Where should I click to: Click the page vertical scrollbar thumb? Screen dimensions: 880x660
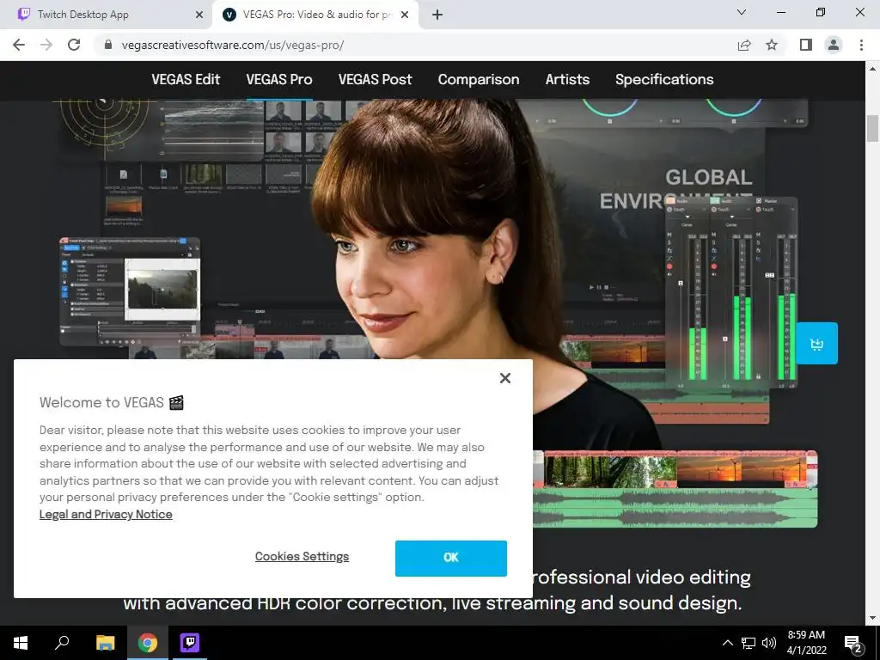coord(872,129)
